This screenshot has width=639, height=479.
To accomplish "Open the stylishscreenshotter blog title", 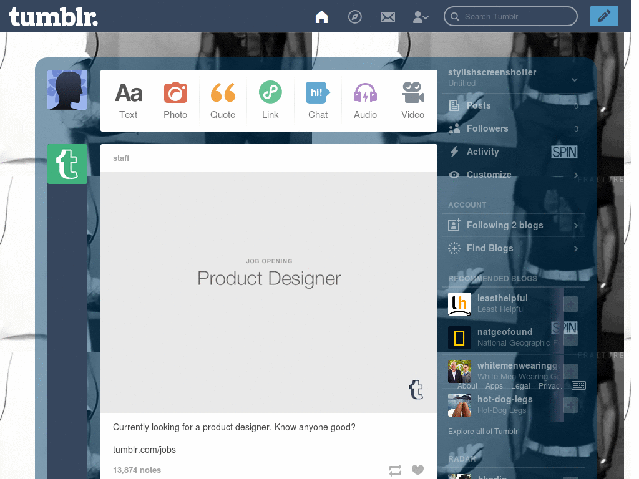I will click(492, 72).
